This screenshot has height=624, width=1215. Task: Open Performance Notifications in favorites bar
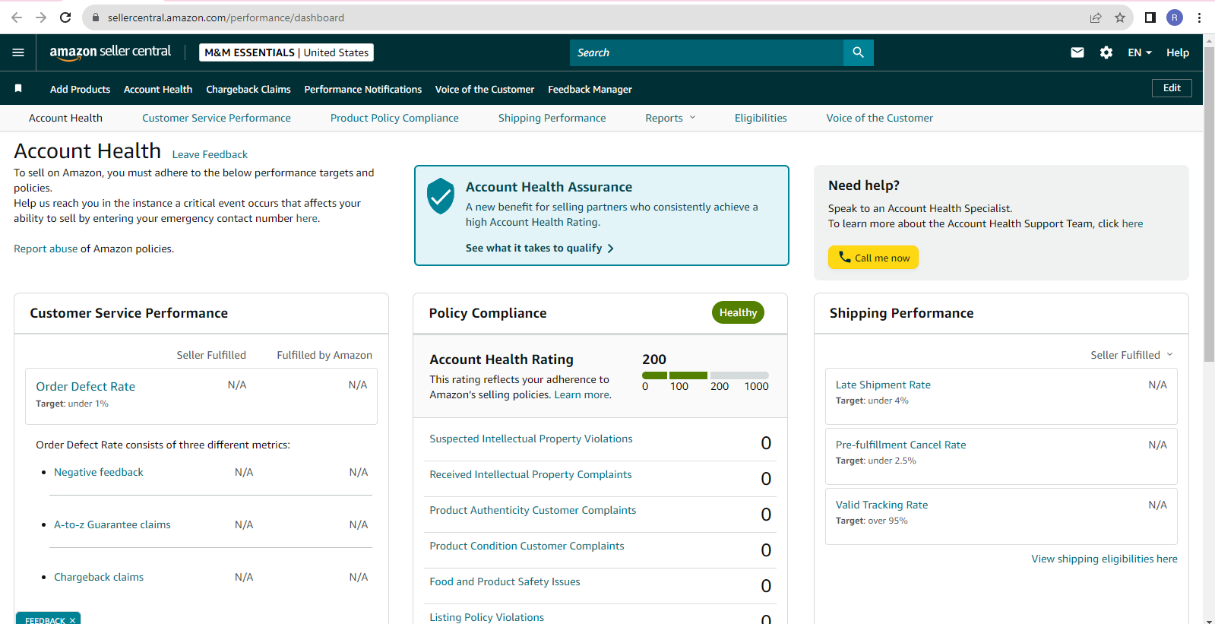(363, 89)
